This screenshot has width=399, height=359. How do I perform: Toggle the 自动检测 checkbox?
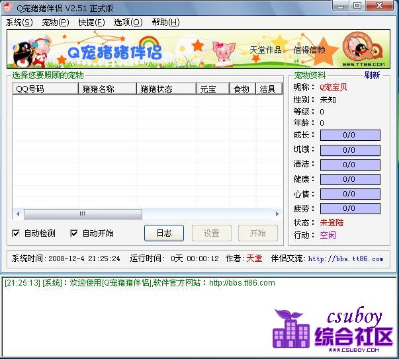pos(17,233)
